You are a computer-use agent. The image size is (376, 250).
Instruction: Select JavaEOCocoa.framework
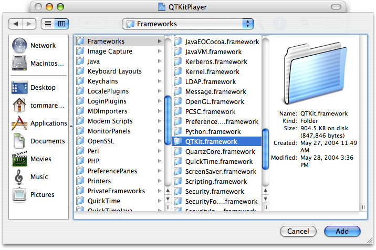[217, 41]
